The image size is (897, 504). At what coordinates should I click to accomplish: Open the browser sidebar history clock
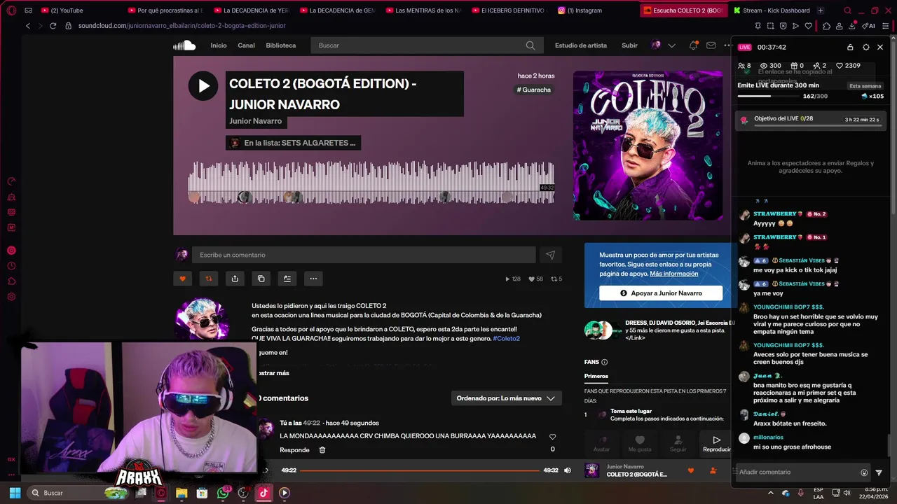[x=11, y=266]
